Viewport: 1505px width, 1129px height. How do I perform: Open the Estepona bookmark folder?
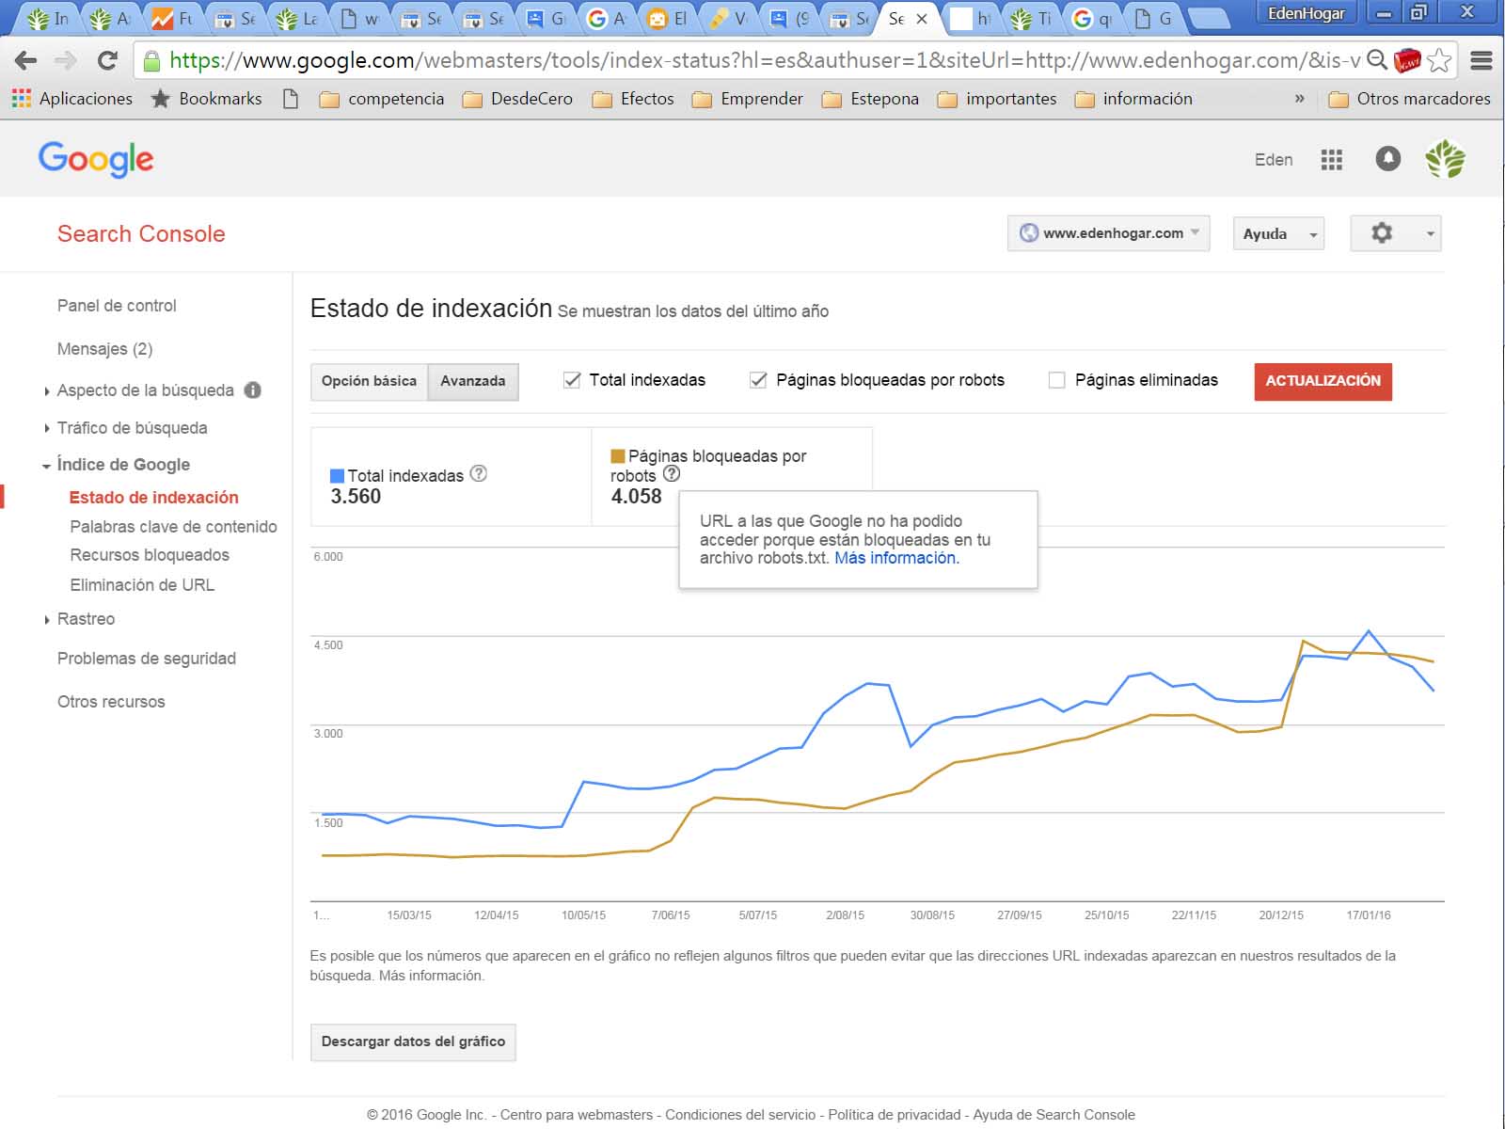click(x=870, y=99)
